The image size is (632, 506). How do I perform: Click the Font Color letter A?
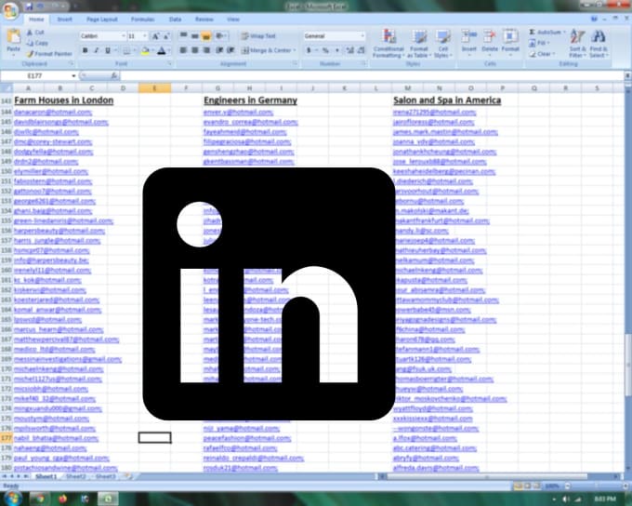pos(161,50)
